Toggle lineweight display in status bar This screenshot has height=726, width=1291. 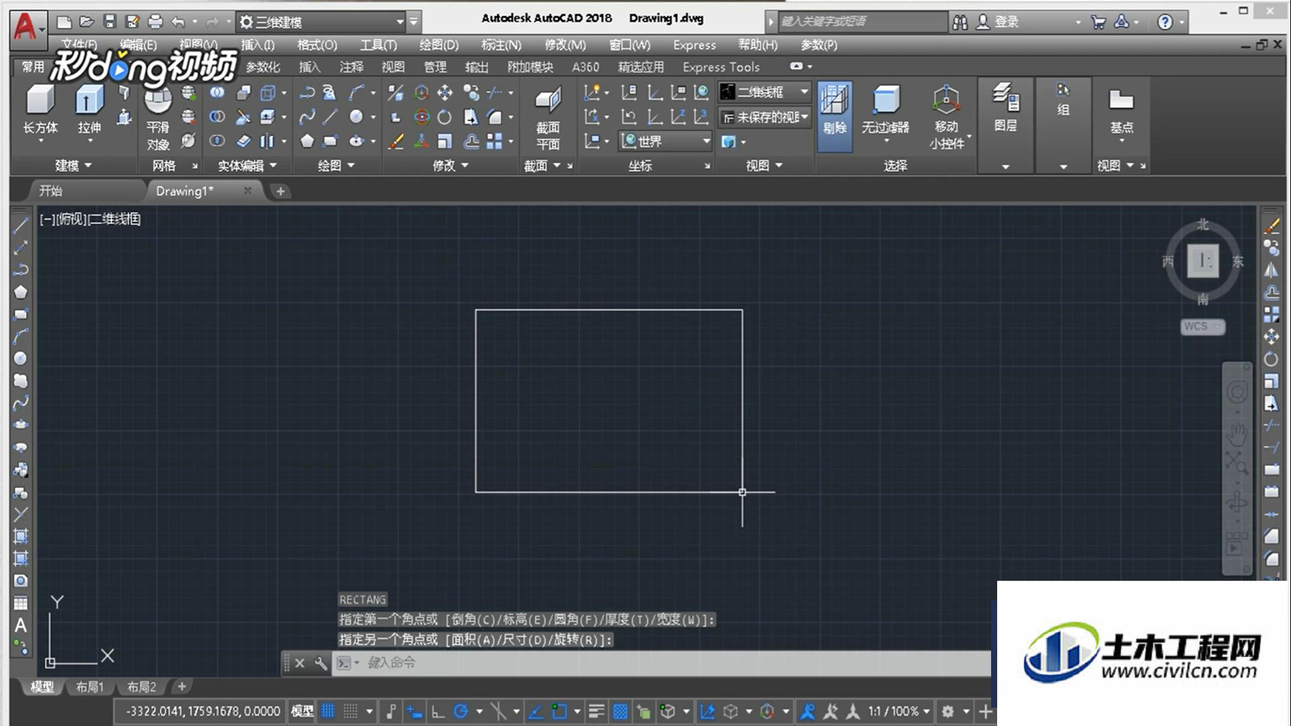pyautogui.click(x=596, y=711)
